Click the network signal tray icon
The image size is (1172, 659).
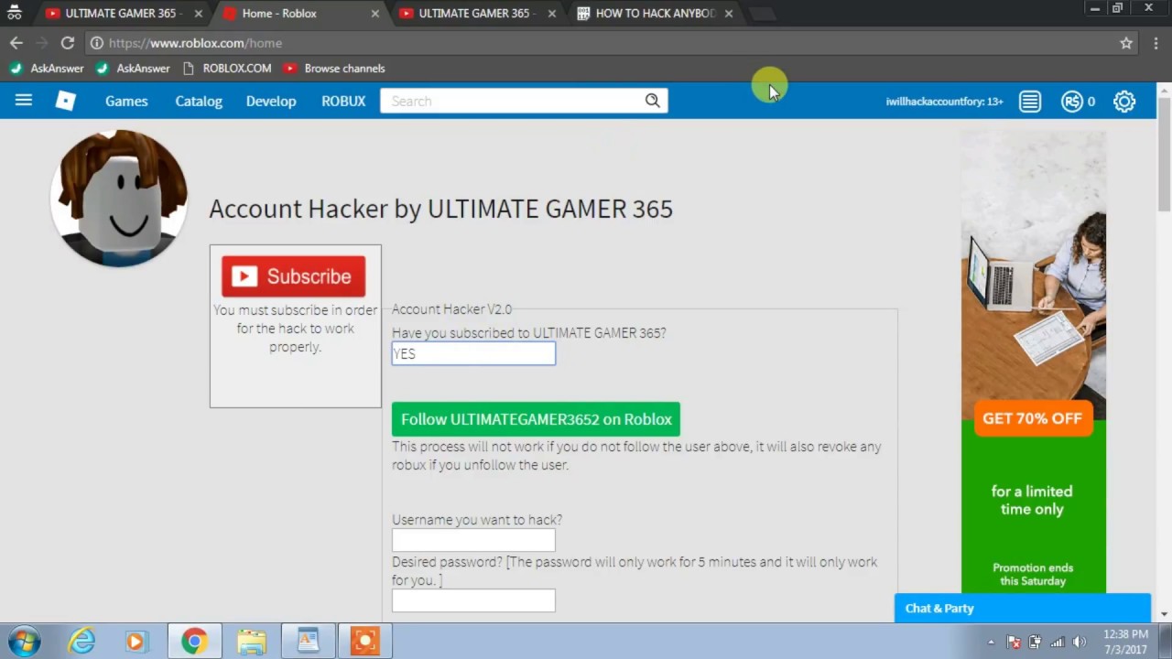tap(1058, 642)
